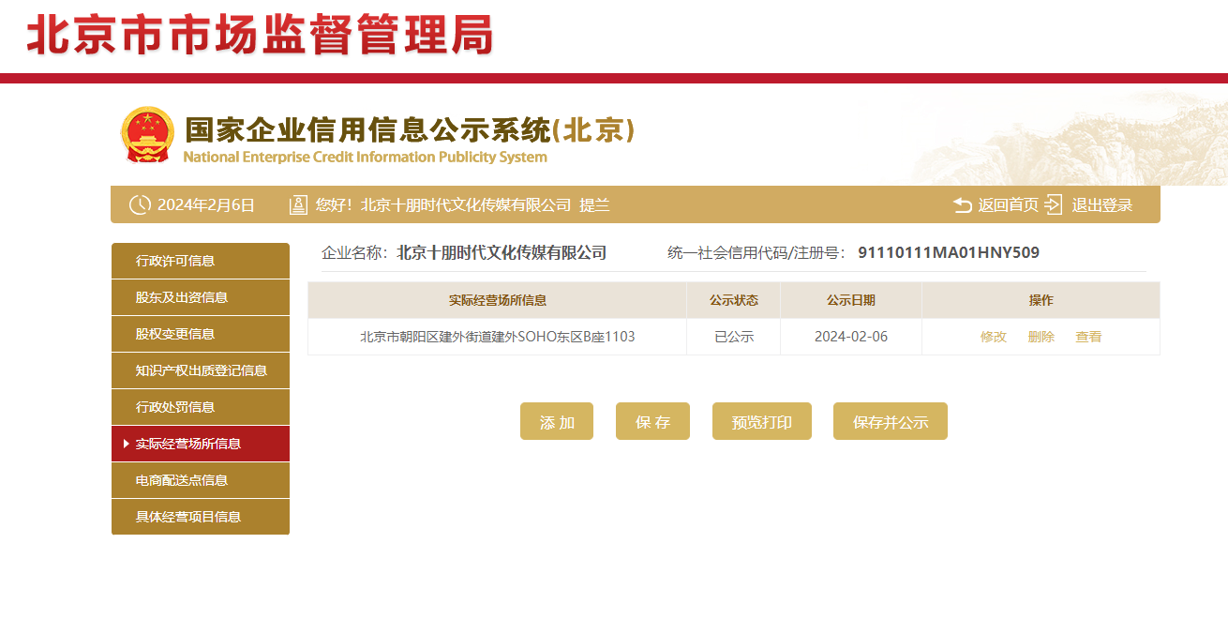Log out using 退出登录
Image resolution: width=1228 pixels, height=619 pixels.
(x=1102, y=205)
